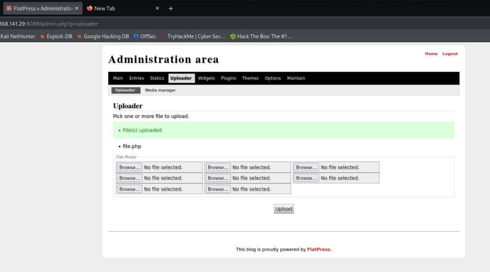Click first Browse button in File Picker
This screenshot has width=490, height=272.
(130, 167)
